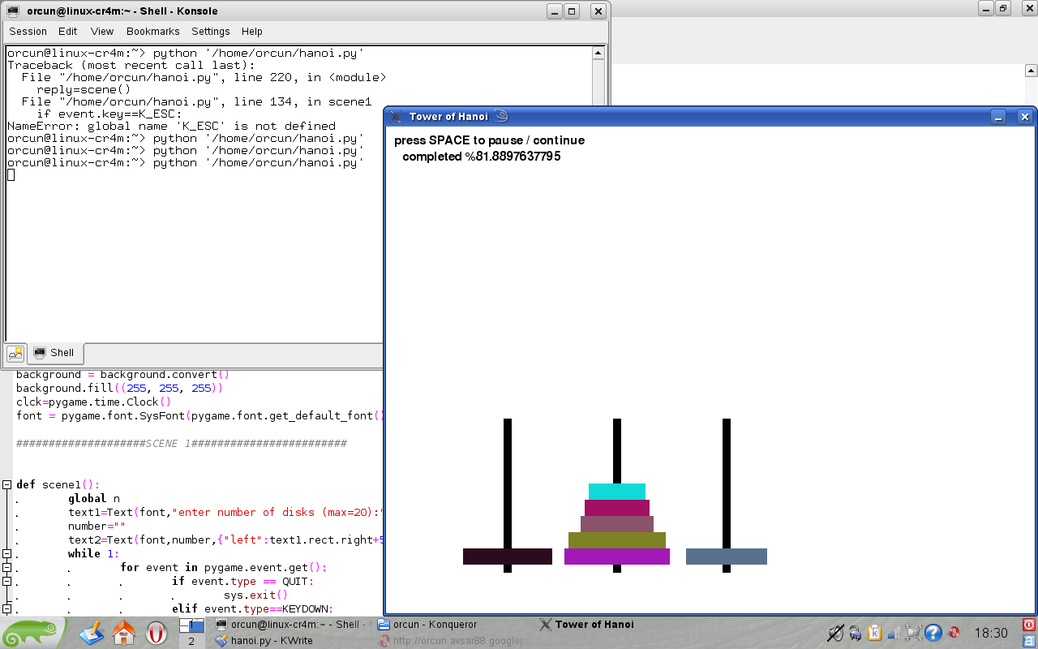The width and height of the screenshot is (1038, 649).
Task: Click the blue question mark help tray icon
Action: tap(933, 633)
